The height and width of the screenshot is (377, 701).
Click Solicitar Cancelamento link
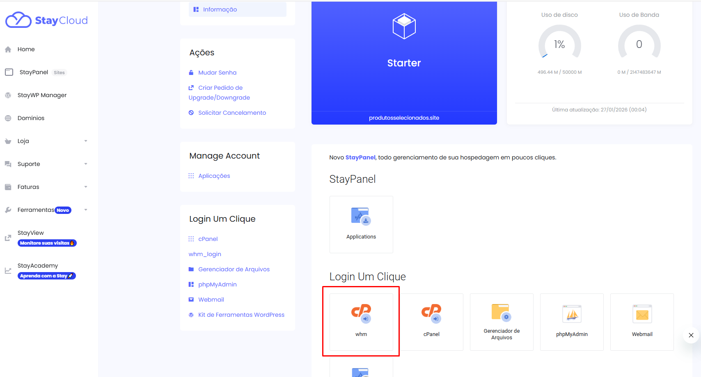232,113
